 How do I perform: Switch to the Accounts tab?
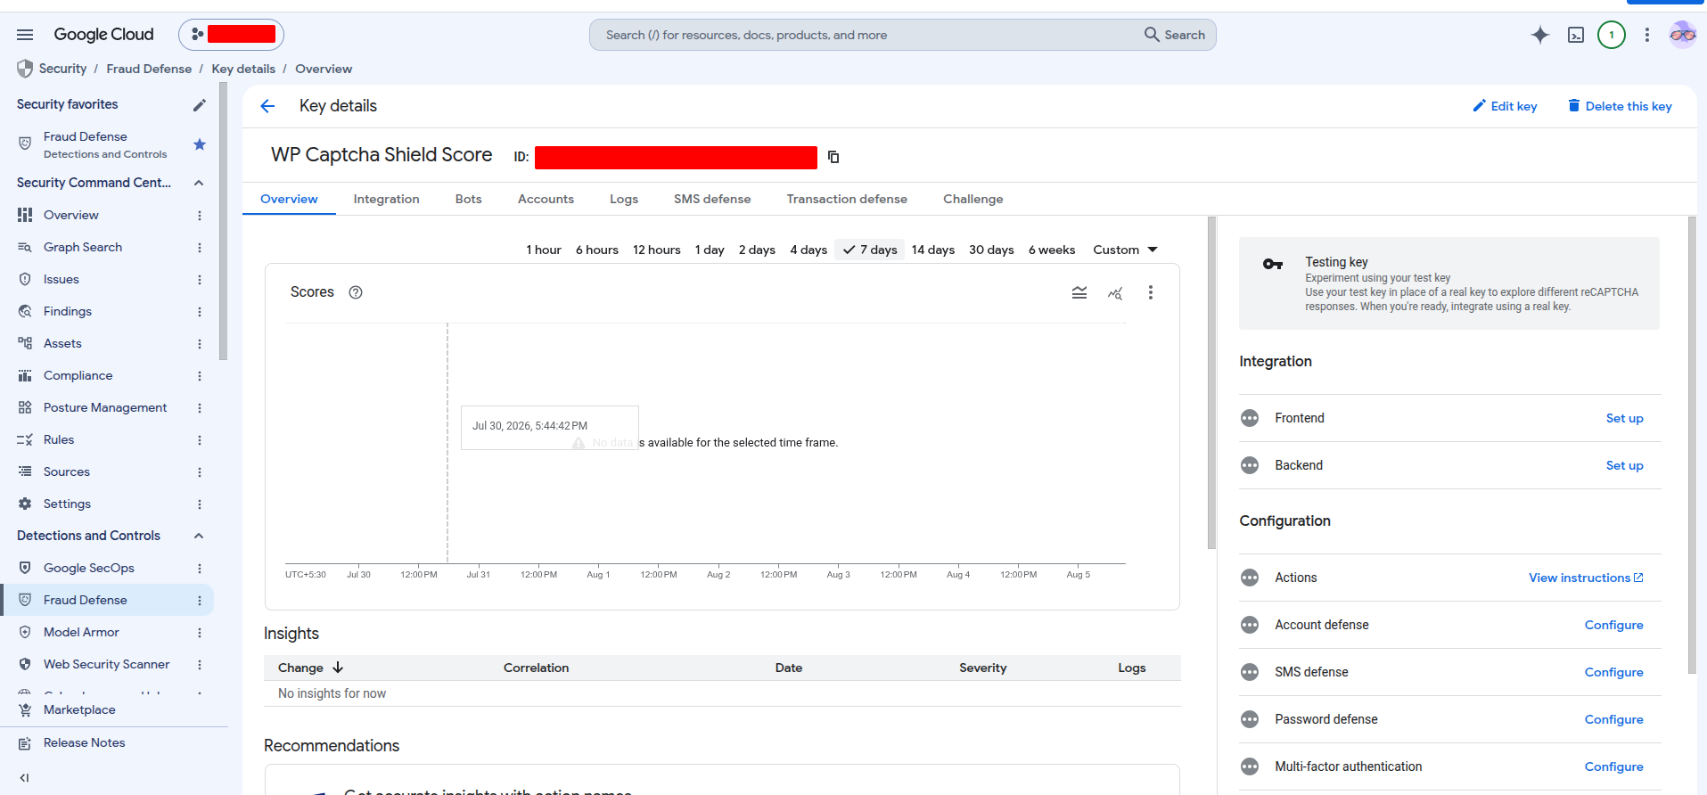546,199
